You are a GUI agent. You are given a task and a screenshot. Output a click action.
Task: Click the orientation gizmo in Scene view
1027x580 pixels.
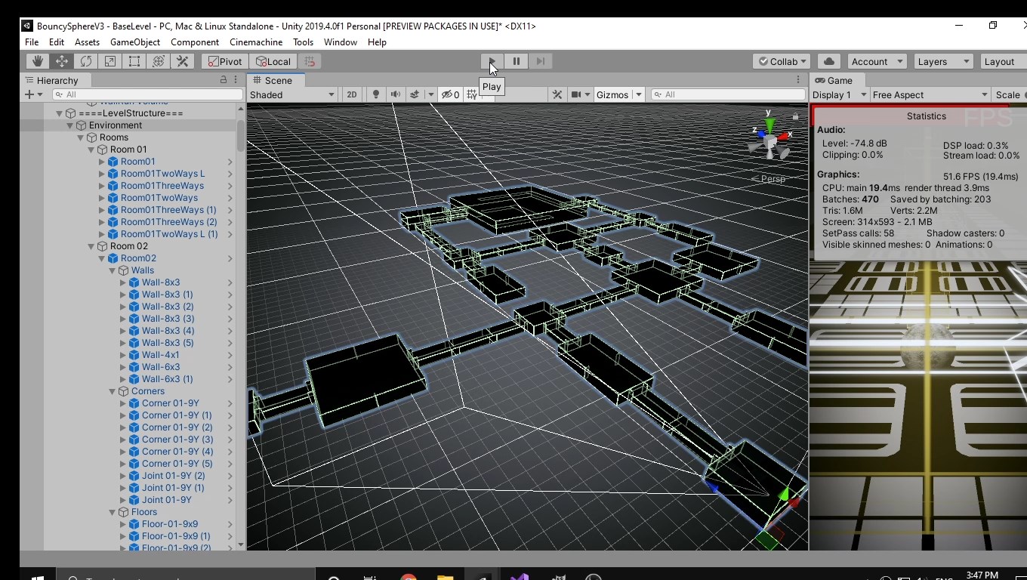point(769,140)
